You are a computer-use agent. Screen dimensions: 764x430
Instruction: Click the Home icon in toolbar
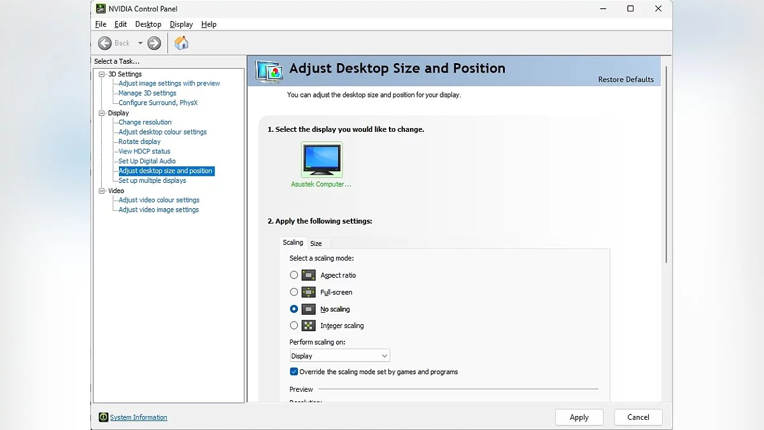181,43
